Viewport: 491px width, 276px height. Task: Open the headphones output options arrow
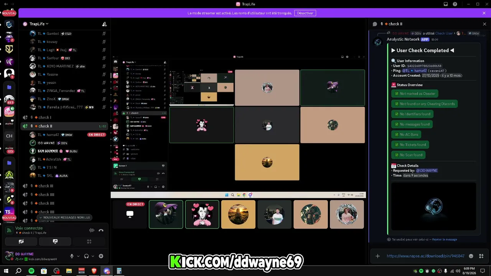click(x=93, y=256)
